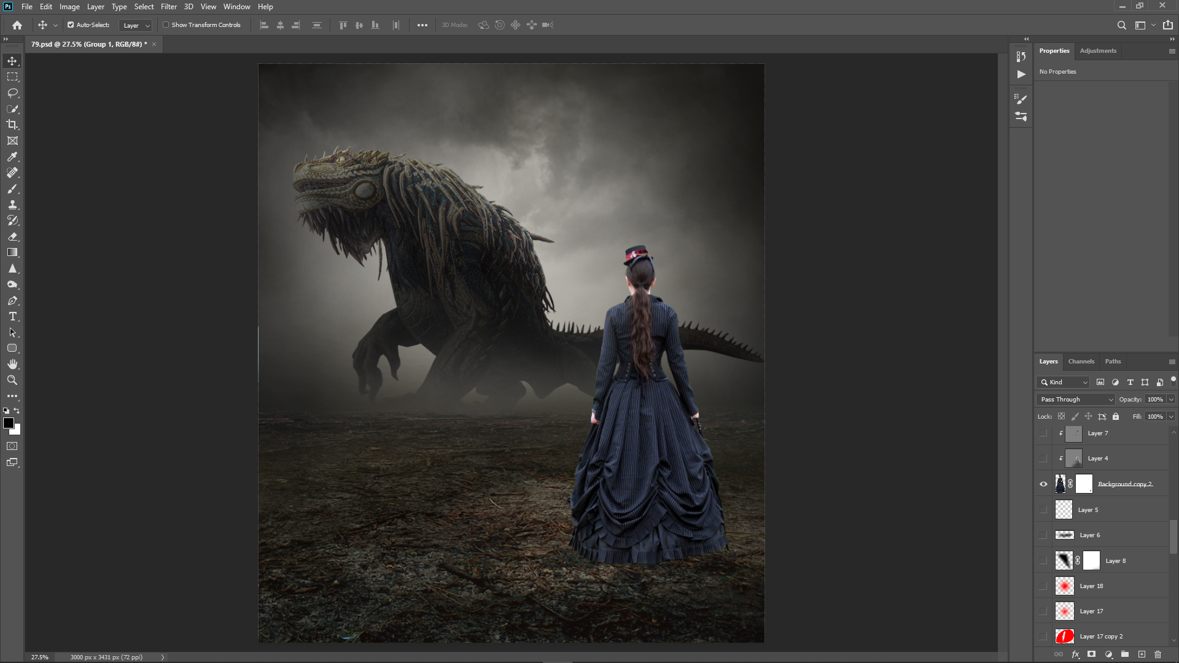Select the Hand tool
The image size is (1179, 663).
(x=12, y=364)
